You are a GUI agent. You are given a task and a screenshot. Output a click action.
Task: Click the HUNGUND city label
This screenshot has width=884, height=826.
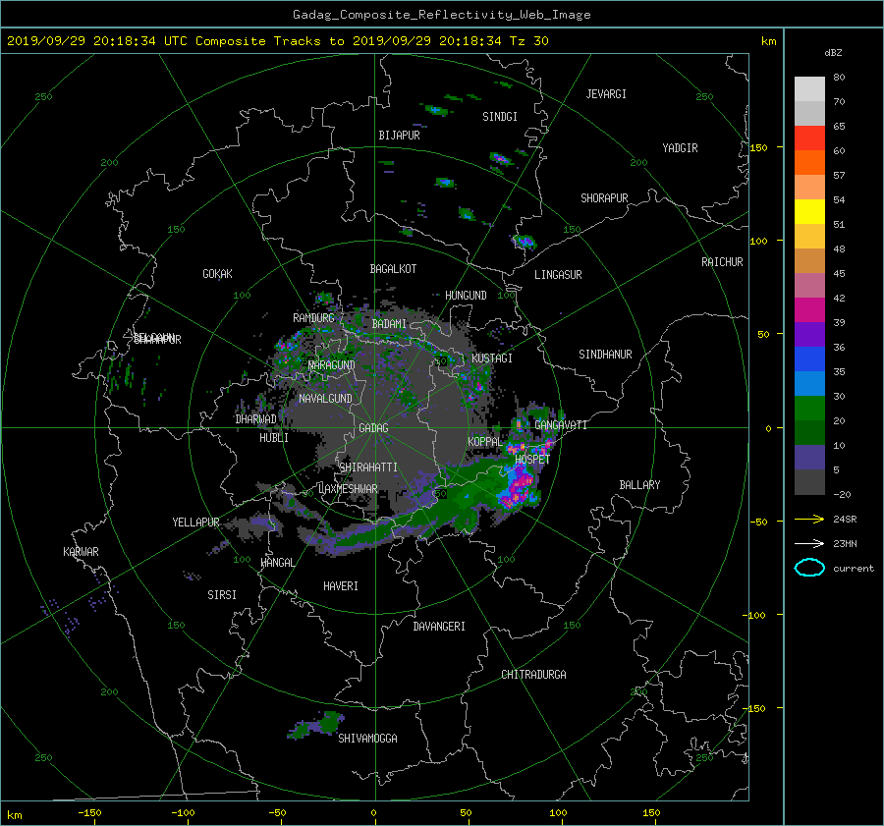tap(466, 296)
